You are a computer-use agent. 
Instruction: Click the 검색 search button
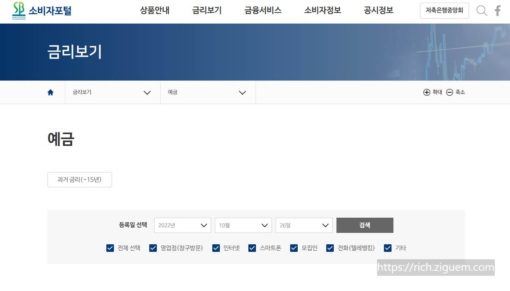click(365, 225)
